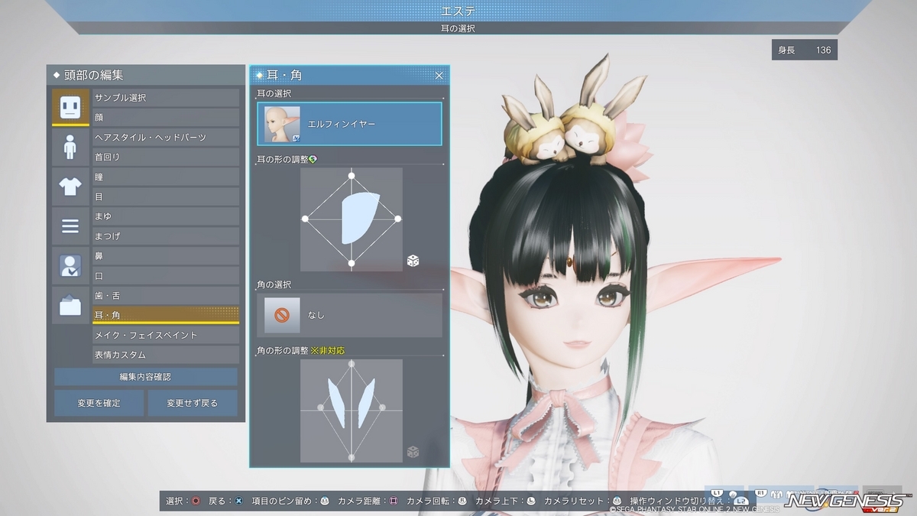Click the 頭部の編集 panel header

tap(145, 75)
